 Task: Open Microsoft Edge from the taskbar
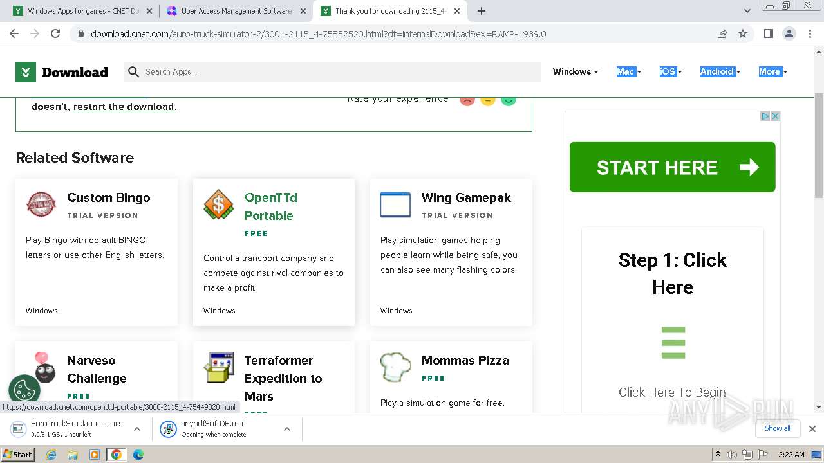coord(138,455)
